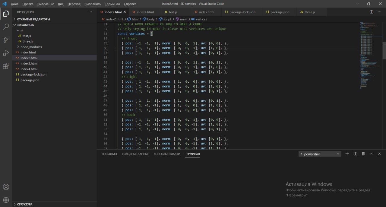Open the Source Control view icon
This screenshot has height=207, width=386.
(6, 40)
